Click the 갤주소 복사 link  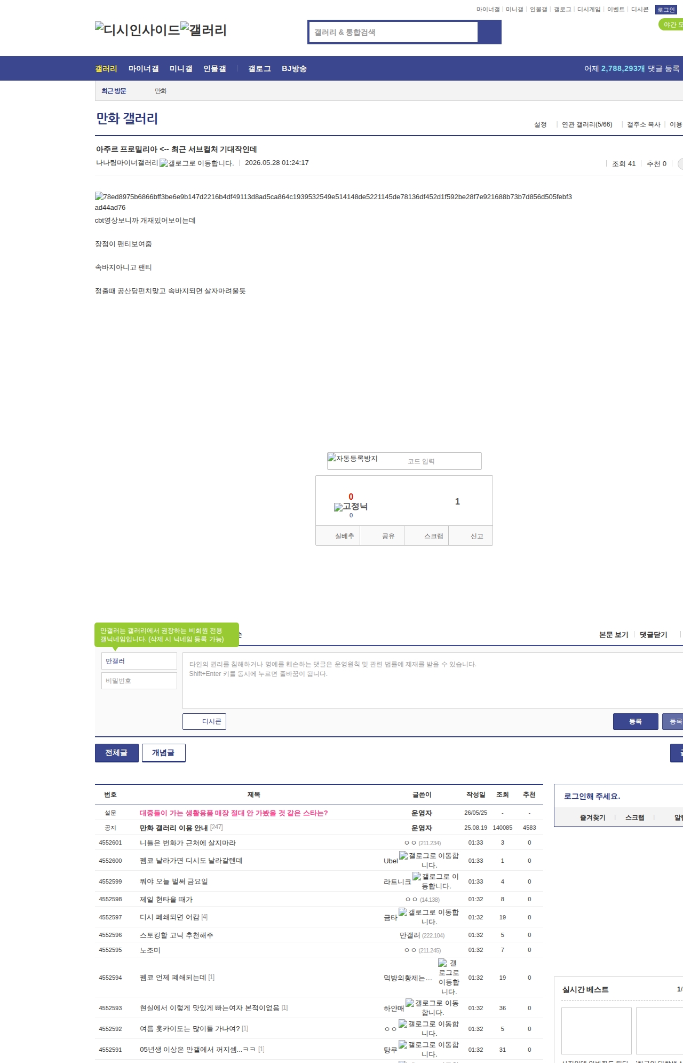(x=644, y=124)
